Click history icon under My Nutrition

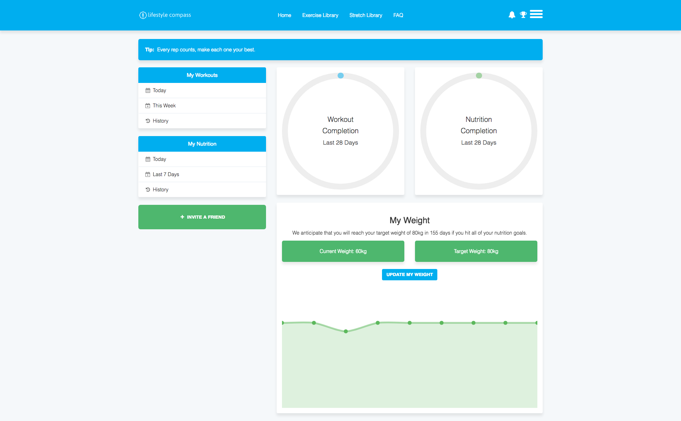tap(148, 190)
